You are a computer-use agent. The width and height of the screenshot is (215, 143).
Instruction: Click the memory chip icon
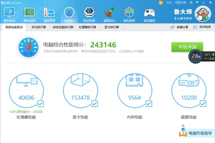134,80
